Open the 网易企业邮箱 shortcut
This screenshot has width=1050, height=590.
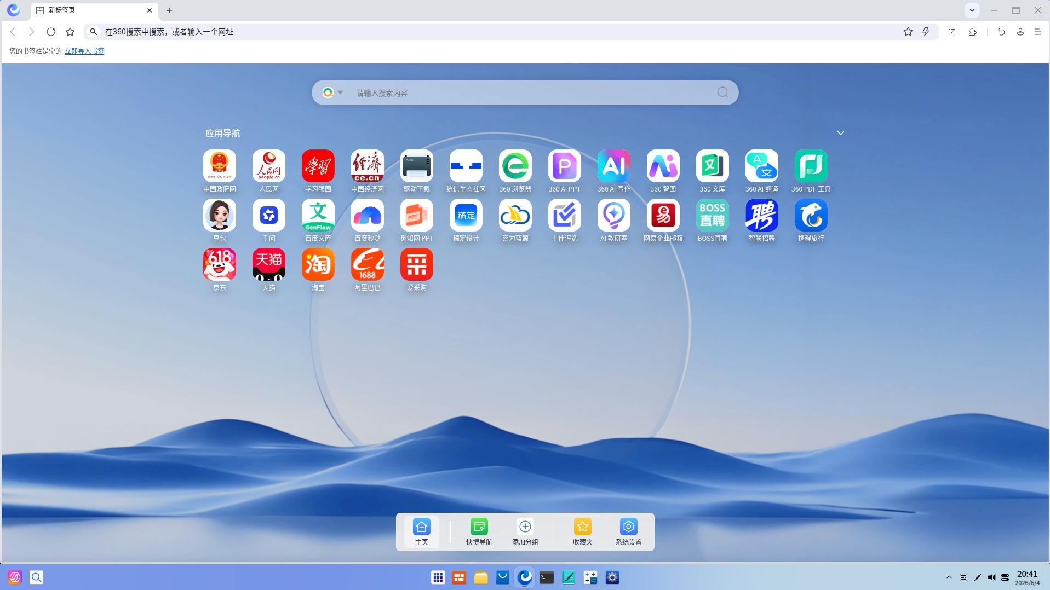(x=663, y=215)
